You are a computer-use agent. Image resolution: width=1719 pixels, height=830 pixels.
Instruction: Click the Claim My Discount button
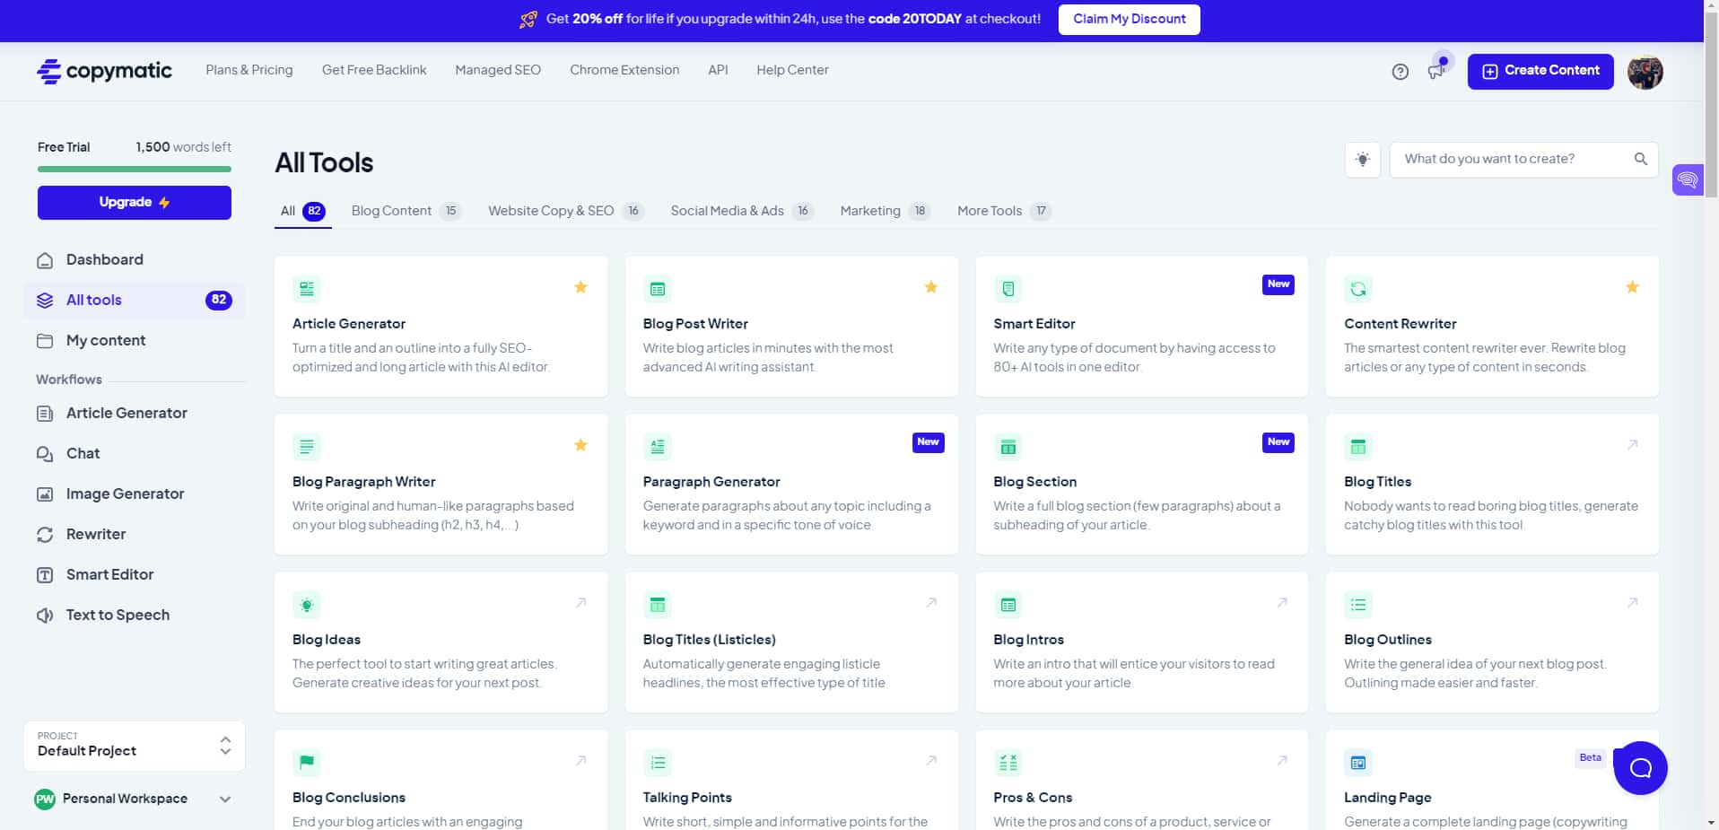1129,19
